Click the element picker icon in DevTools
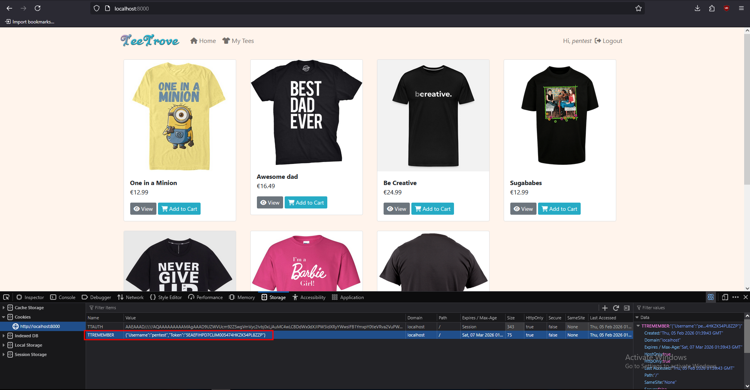Image resolution: width=750 pixels, height=390 pixels. [x=6, y=297]
